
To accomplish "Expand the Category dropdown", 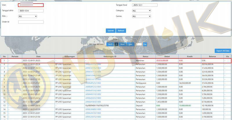I will pyautogui.click(x=142, y=11).
